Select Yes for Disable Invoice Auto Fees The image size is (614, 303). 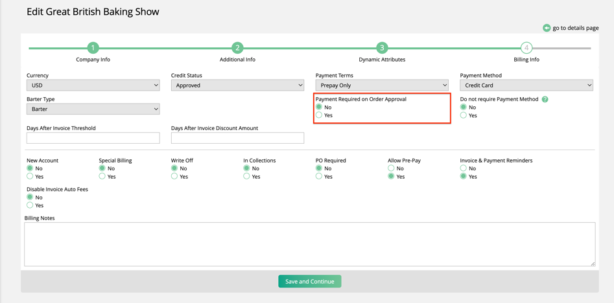tap(30, 205)
